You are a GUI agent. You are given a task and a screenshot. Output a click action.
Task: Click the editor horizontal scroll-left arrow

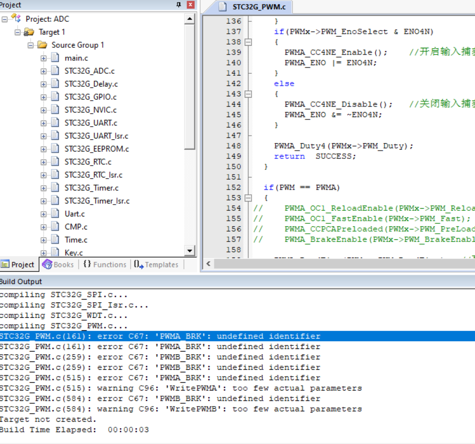(x=208, y=264)
